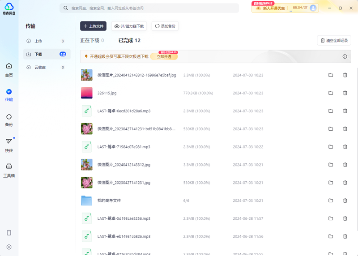Open folder for LAST-凳桌-eb14931c6826.mp3
Image resolution: width=358 pixels, height=256 pixels.
[331, 236]
